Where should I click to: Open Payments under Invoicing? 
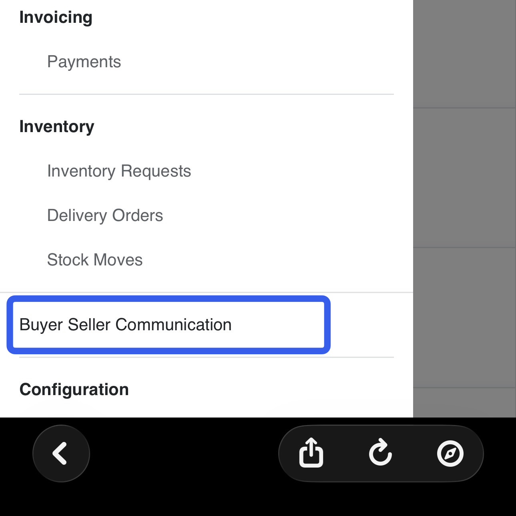tap(84, 62)
